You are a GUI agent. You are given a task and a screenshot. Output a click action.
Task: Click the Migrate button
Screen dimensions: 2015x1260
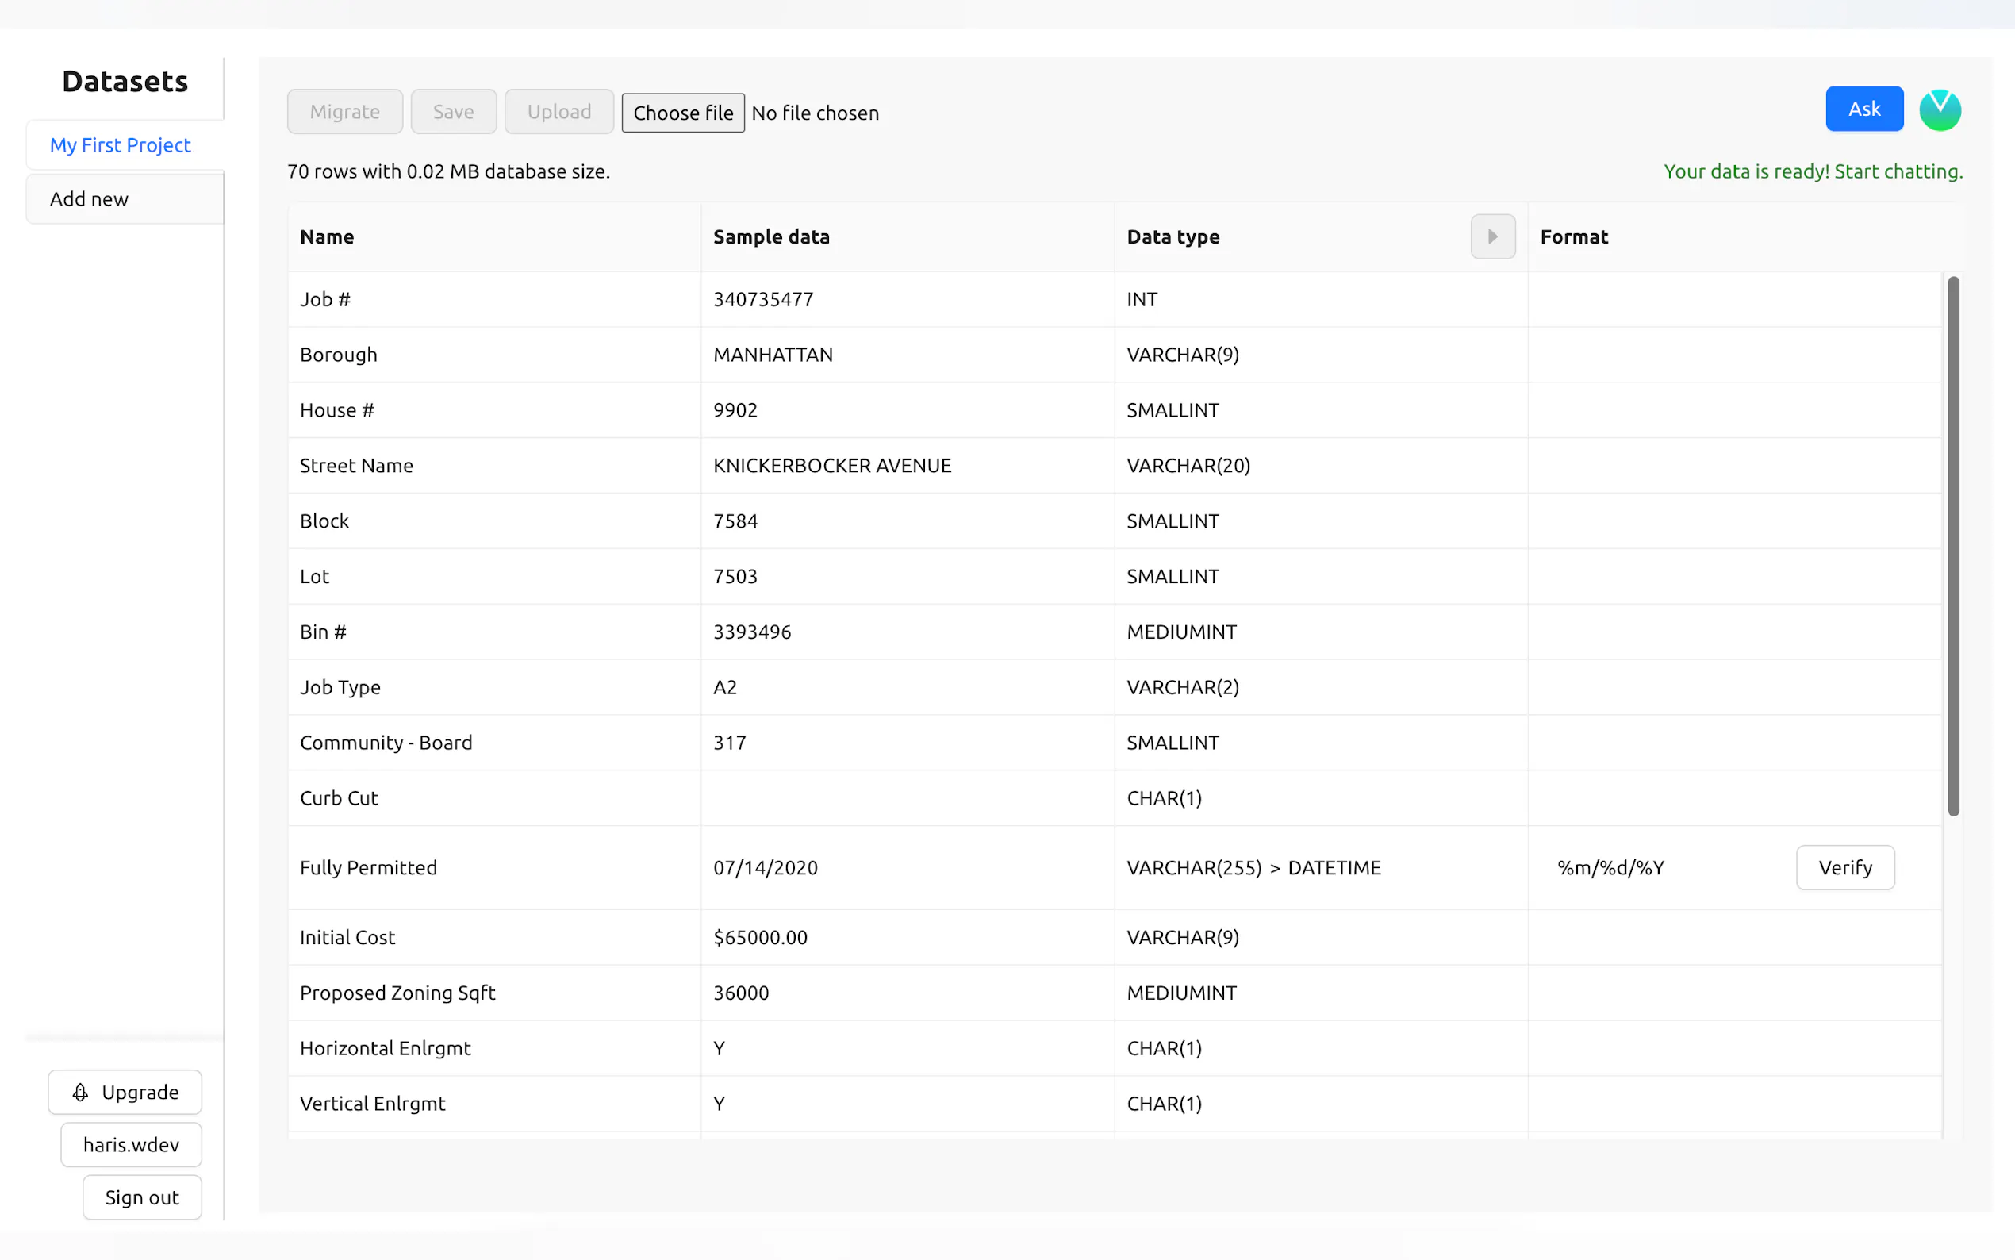pyautogui.click(x=344, y=112)
